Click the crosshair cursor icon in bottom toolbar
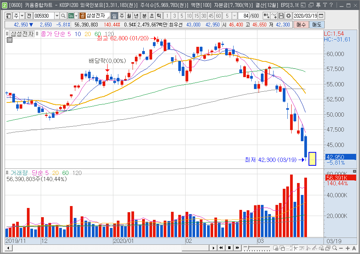The width and height of the screenshot is (360, 254). (x=296, y=248)
